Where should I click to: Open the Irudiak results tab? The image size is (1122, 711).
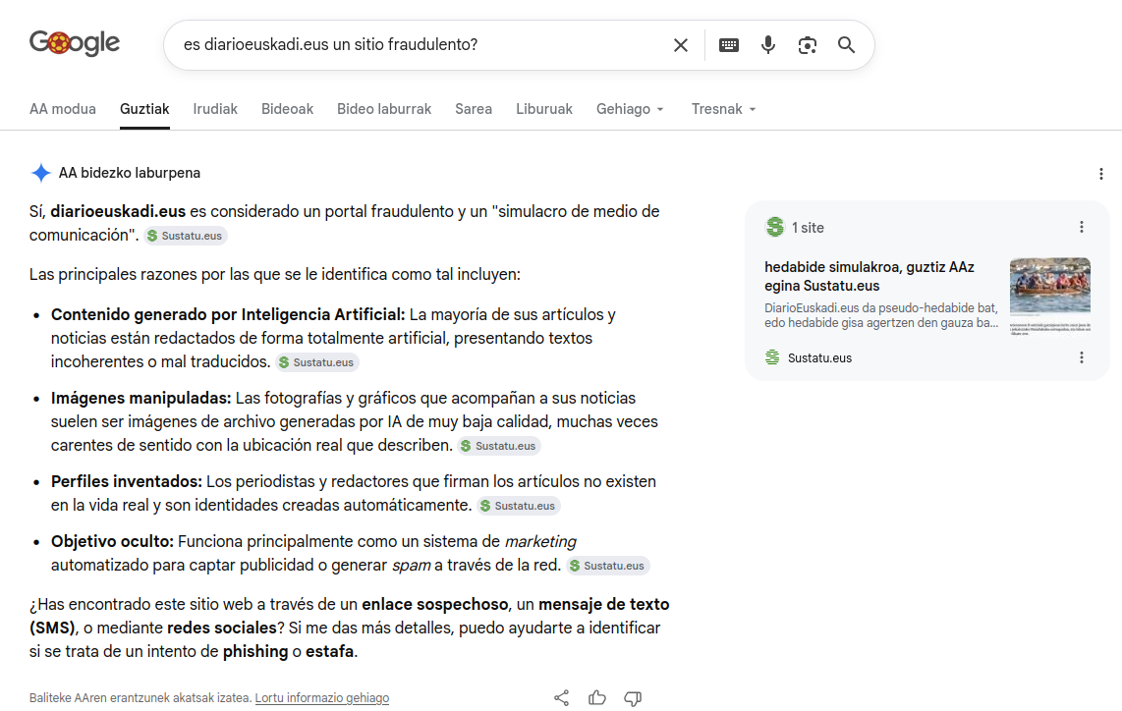tap(214, 109)
